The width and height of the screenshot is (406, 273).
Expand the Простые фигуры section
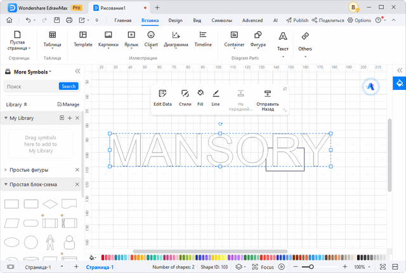click(6, 170)
